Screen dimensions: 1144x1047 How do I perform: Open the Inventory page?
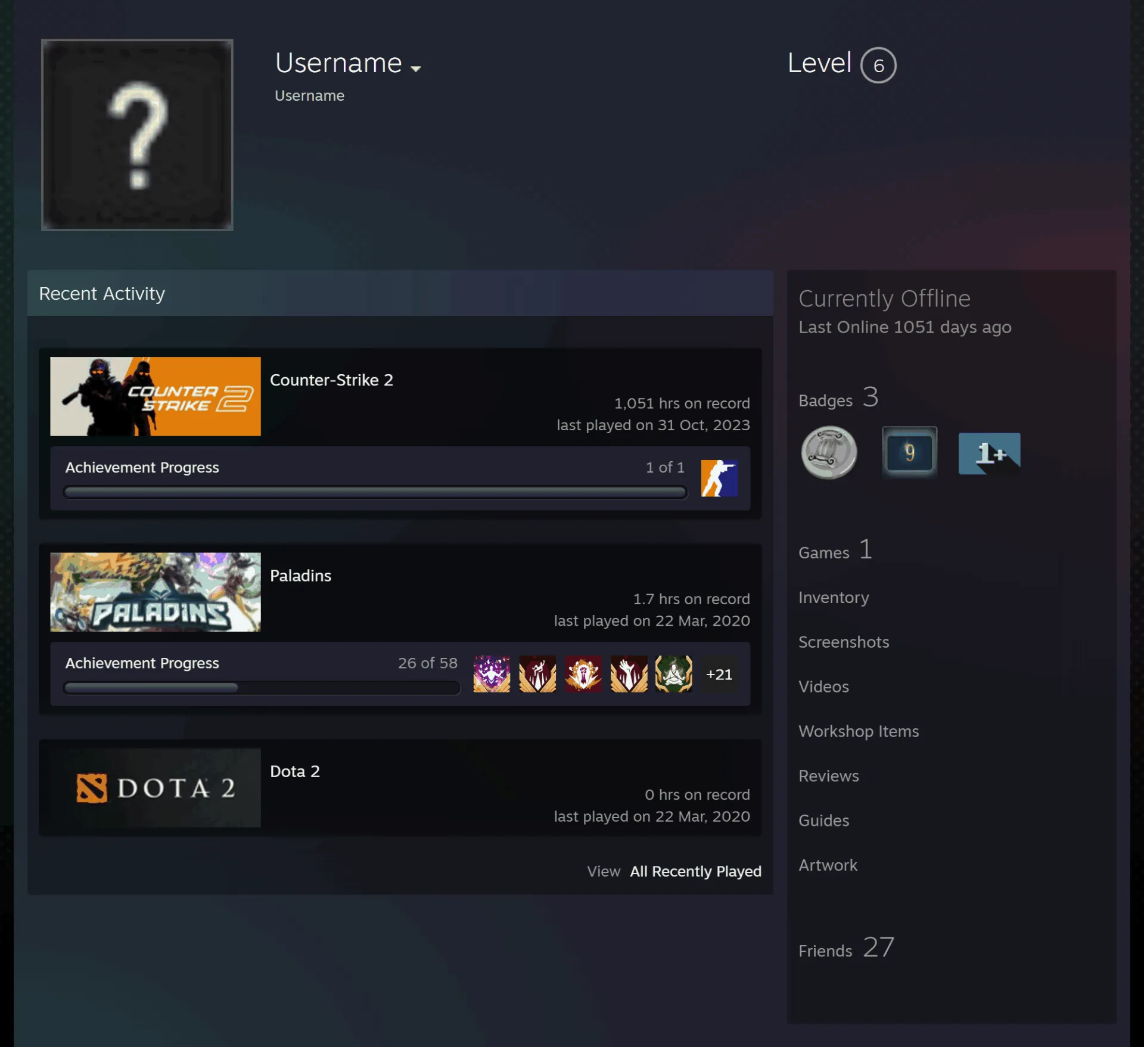click(x=834, y=597)
